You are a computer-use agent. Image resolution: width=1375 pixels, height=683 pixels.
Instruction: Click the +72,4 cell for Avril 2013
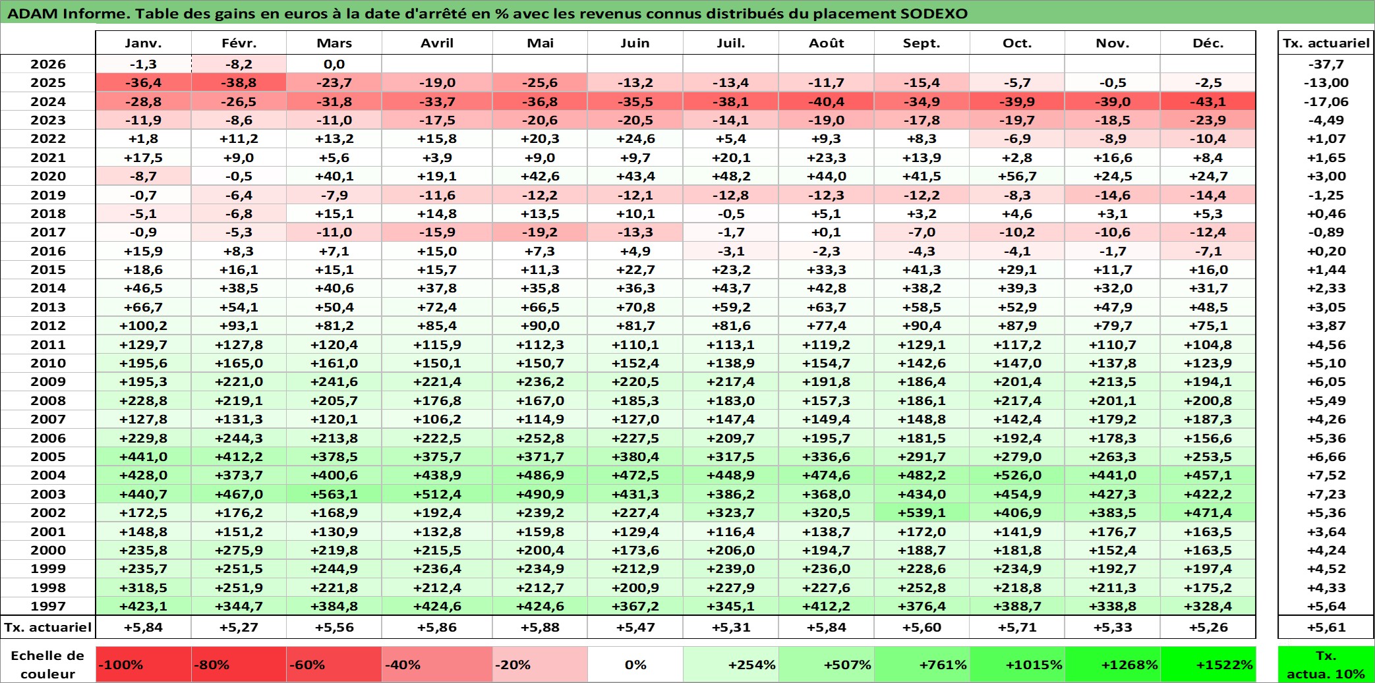[x=437, y=307]
